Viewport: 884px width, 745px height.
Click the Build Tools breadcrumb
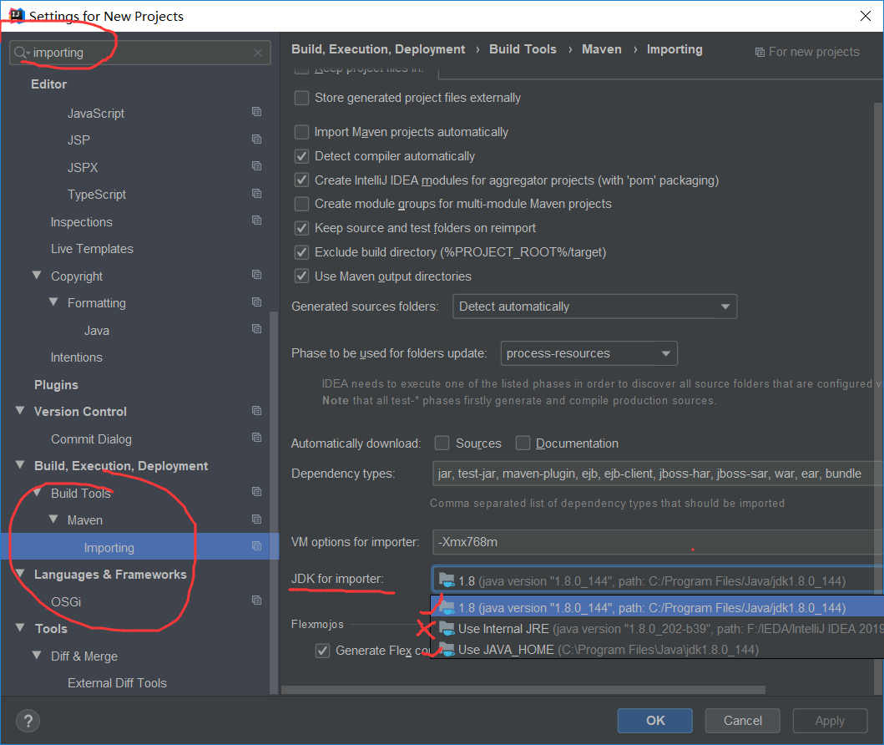pyautogui.click(x=523, y=49)
